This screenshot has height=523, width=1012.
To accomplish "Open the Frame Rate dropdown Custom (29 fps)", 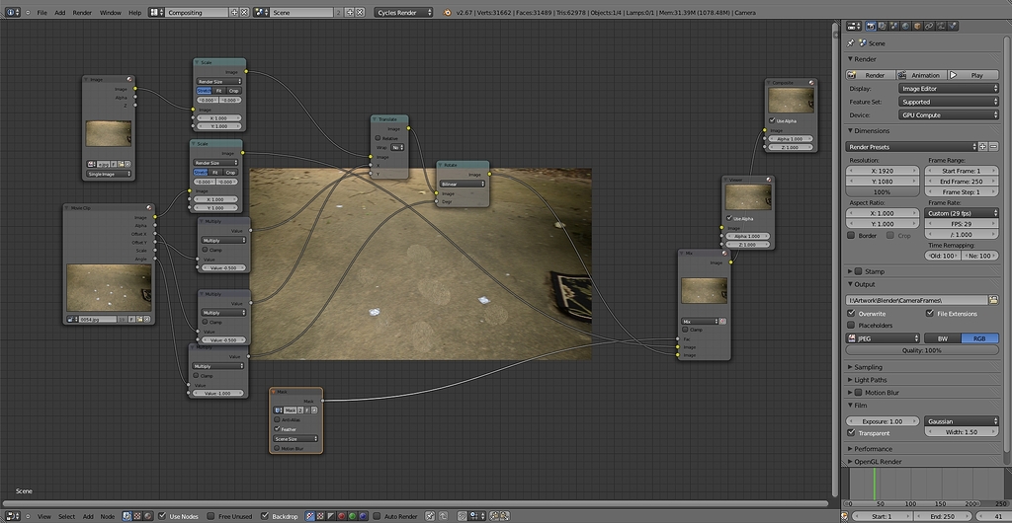I will tap(962, 212).
